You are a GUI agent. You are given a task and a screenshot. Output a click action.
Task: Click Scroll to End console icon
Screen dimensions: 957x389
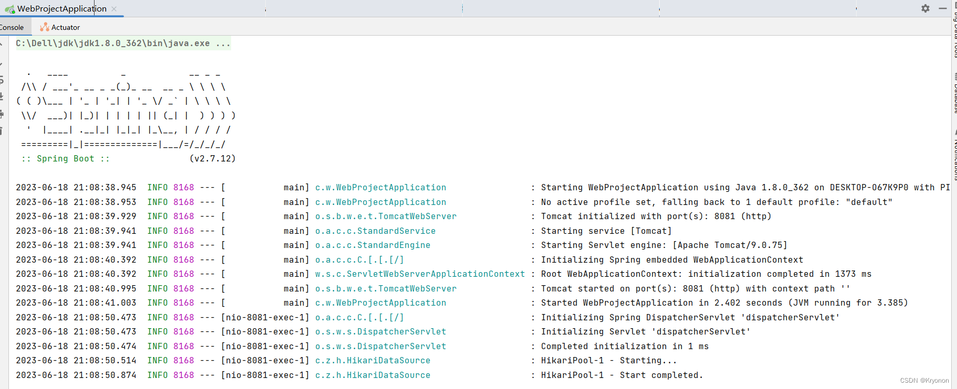[2, 96]
